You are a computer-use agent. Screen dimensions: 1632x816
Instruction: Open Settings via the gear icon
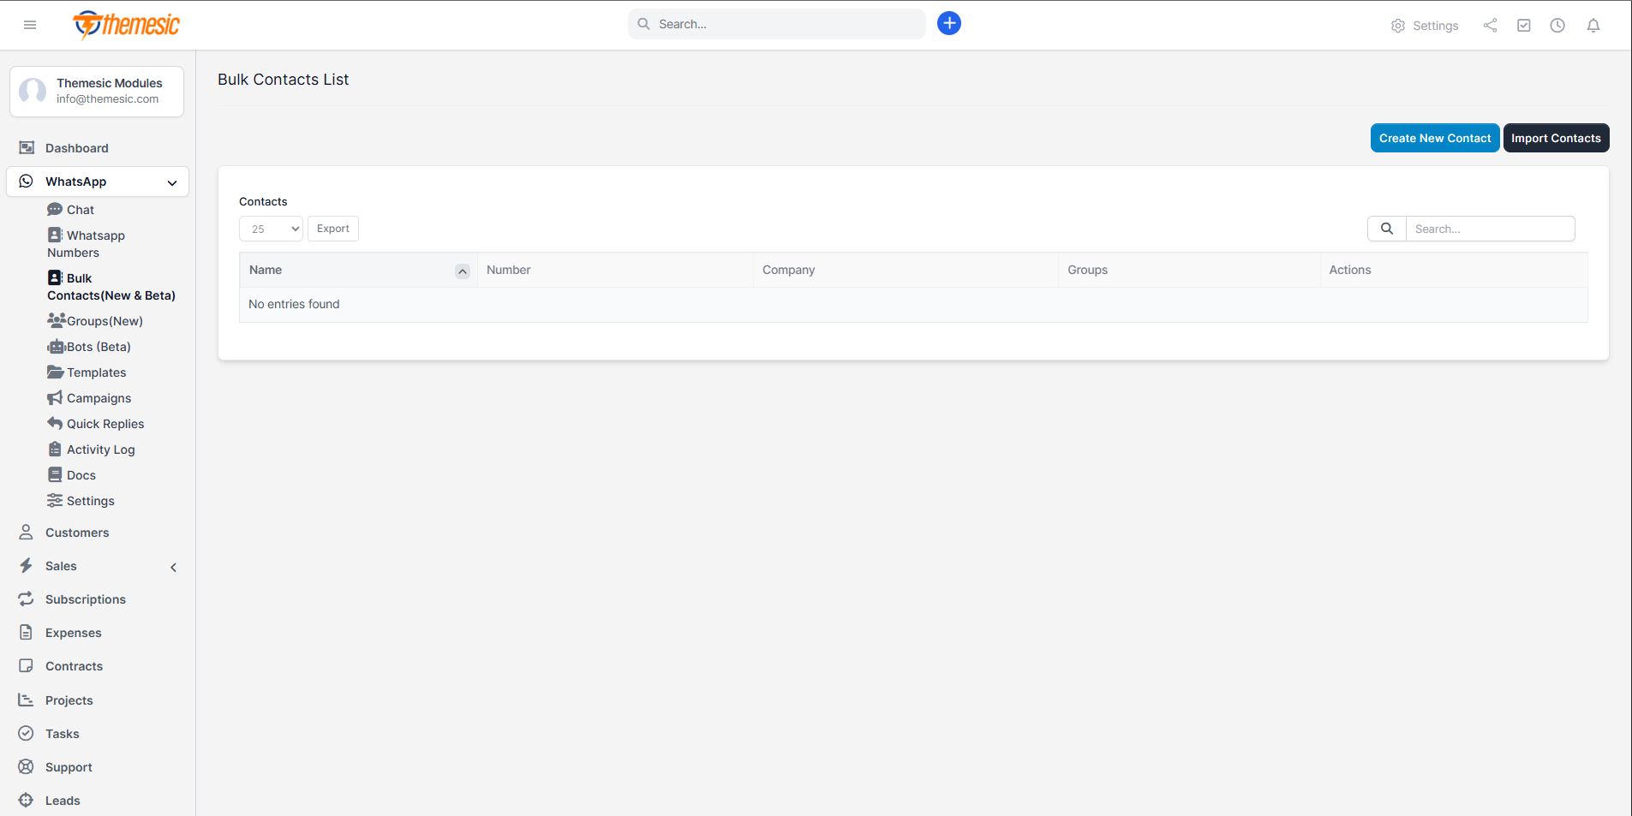[1397, 26]
